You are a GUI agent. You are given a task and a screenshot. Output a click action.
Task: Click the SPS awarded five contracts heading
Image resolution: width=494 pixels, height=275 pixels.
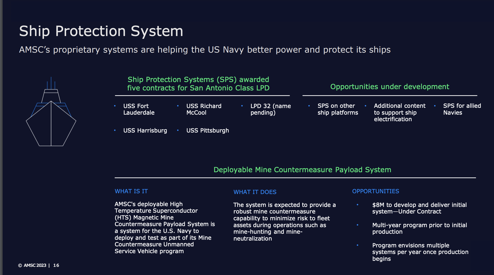[198, 84]
